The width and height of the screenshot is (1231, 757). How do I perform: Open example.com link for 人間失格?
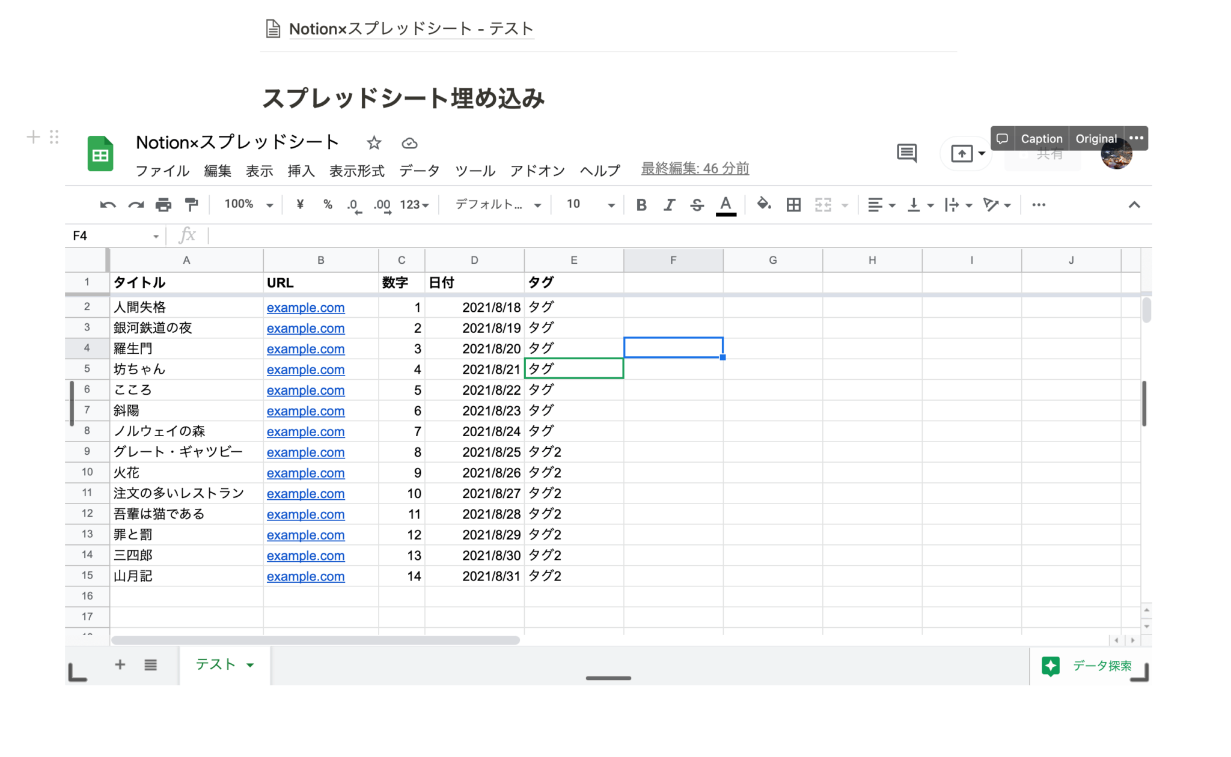tap(305, 307)
